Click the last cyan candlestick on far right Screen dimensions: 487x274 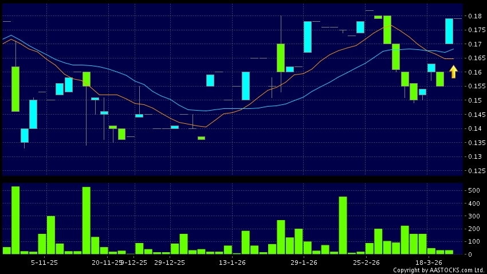pyautogui.click(x=449, y=31)
